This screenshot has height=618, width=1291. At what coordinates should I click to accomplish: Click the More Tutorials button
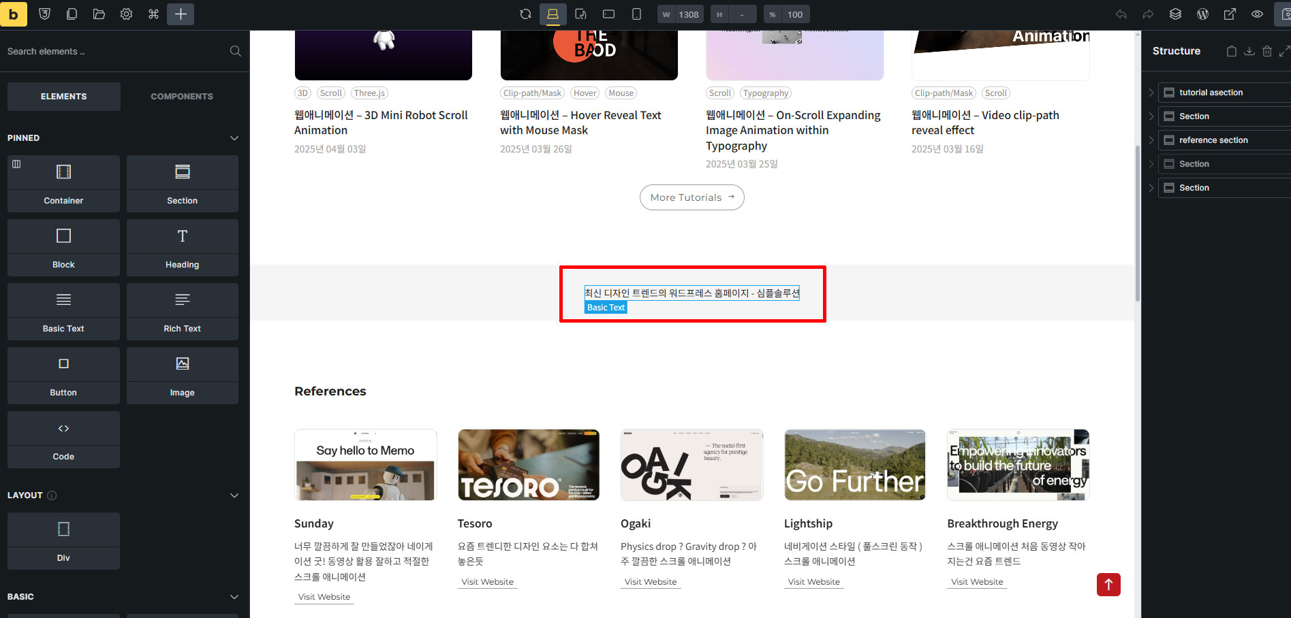[691, 197]
